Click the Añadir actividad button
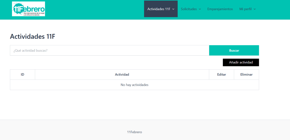This screenshot has height=140, width=290. [241, 62]
